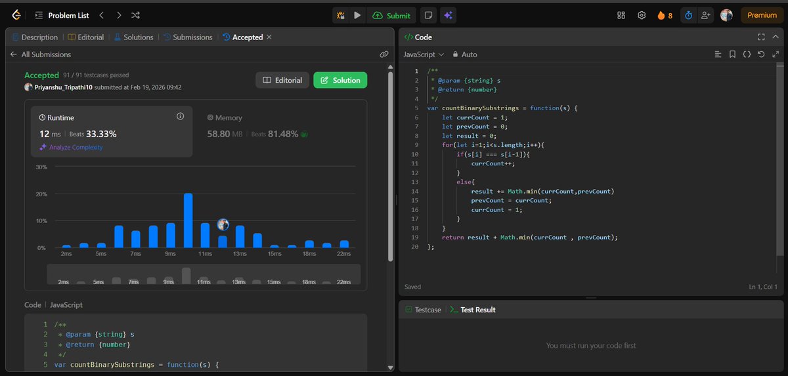Click 'Beats 33.33%' runtime text

point(93,134)
